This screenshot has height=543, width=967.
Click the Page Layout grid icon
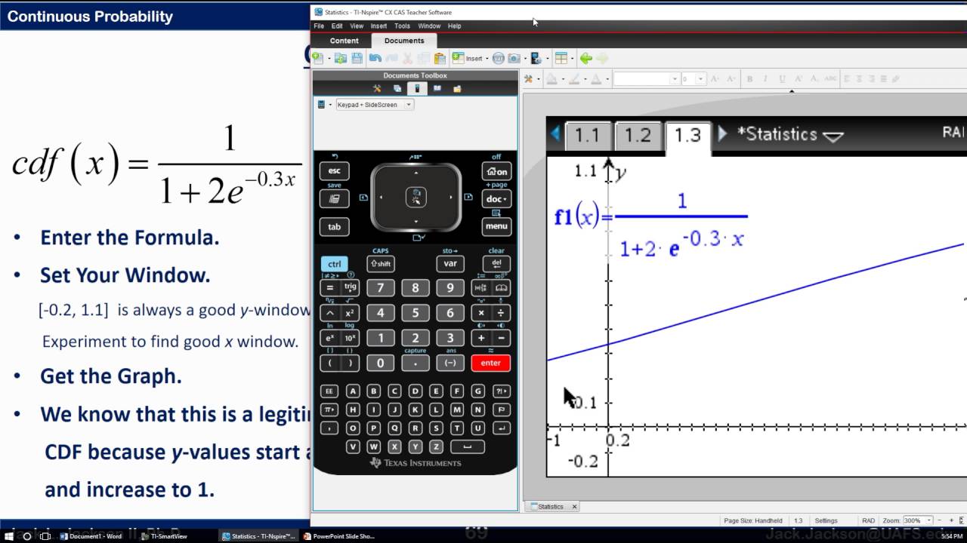pyautogui.click(x=561, y=58)
